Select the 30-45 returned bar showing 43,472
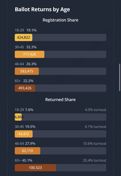The height and width of the screenshot is (176, 121). point(24,134)
